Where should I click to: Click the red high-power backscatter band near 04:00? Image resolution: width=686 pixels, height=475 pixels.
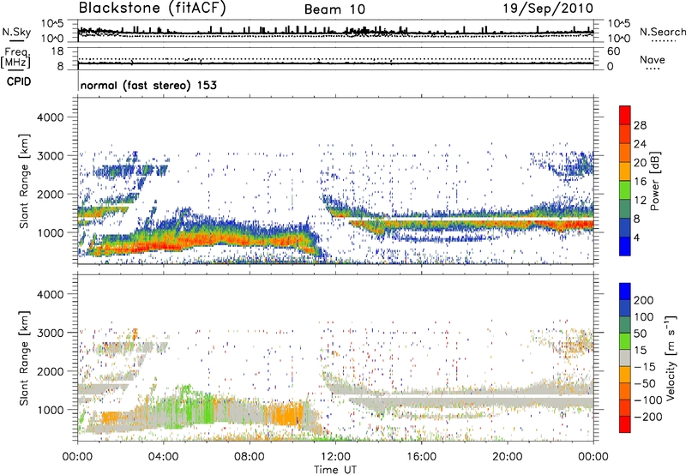[x=164, y=245]
